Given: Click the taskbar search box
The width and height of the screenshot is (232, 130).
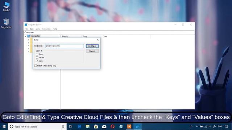Looking at the screenshot, I should pyautogui.click(x=37, y=126).
